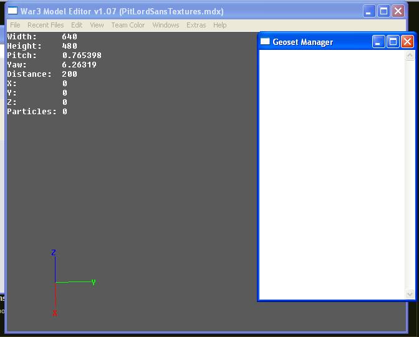Click the red X axis label

[x=55, y=313]
